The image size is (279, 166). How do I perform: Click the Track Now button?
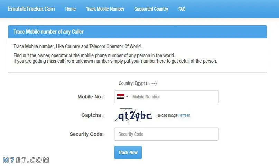[128, 152]
